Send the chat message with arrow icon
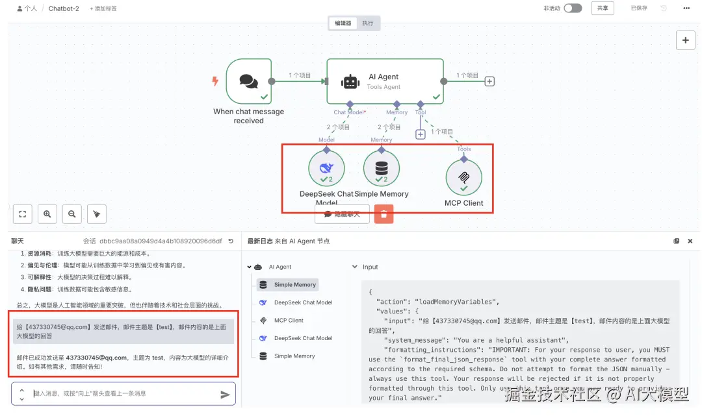Screen dimensions: 702x416 (225, 394)
